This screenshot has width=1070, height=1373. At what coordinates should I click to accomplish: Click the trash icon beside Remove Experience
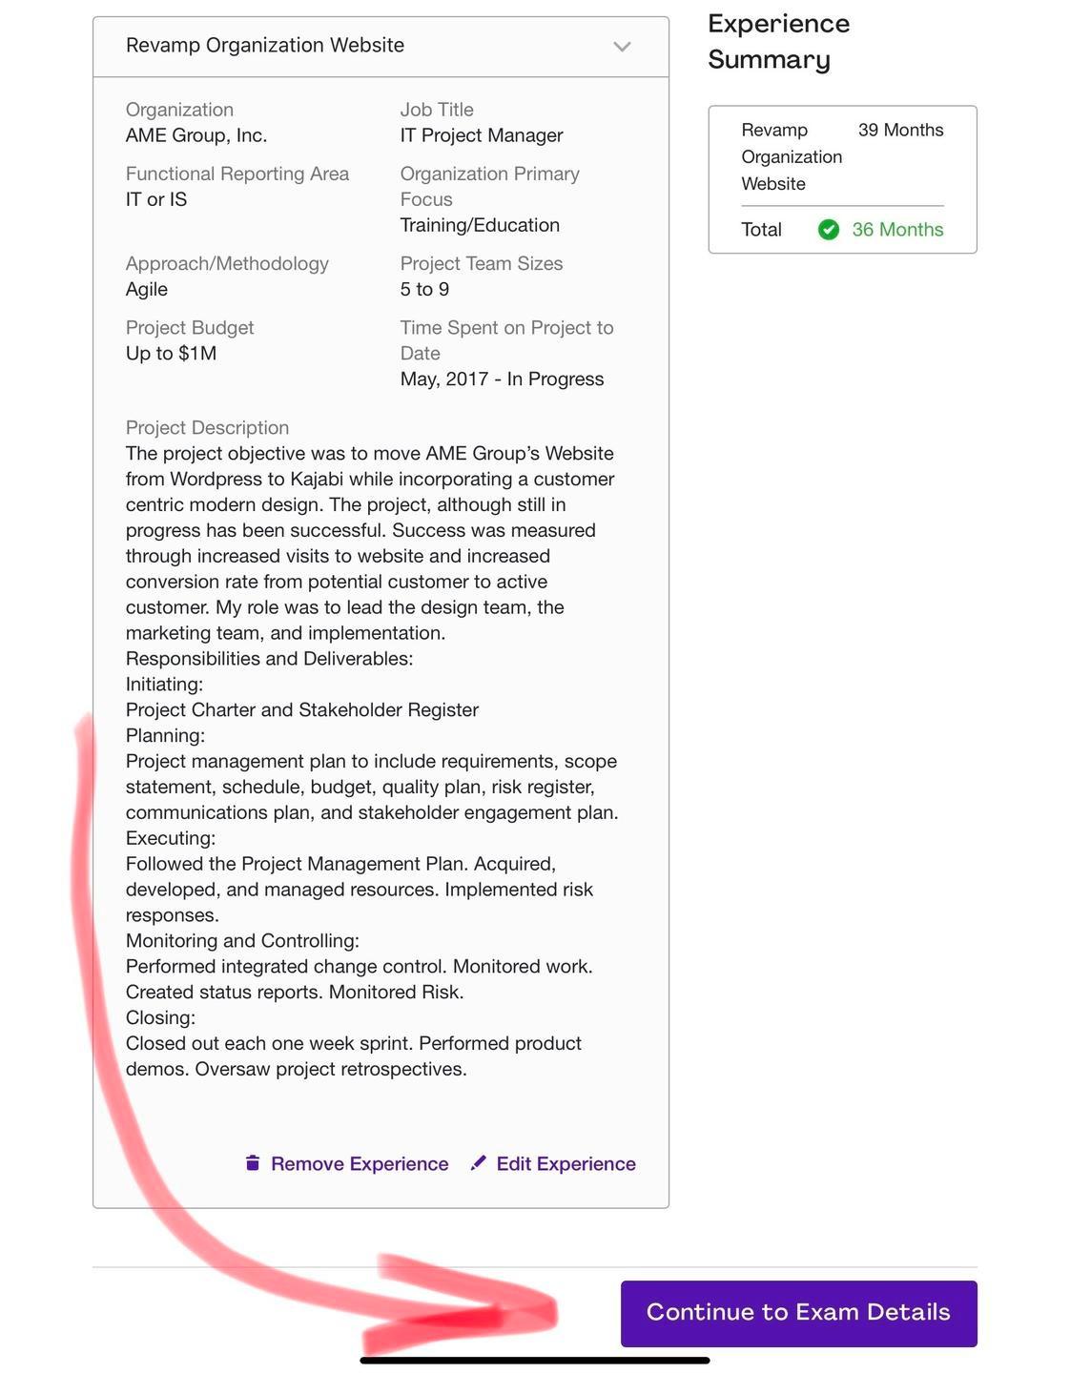(252, 1163)
